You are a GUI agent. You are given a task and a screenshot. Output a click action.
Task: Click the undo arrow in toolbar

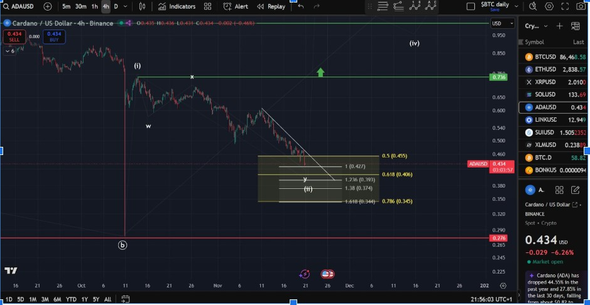point(301,6)
